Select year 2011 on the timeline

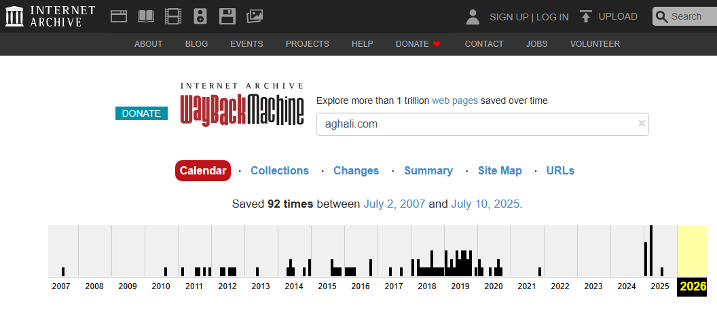pyautogui.click(x=194, y=286)
